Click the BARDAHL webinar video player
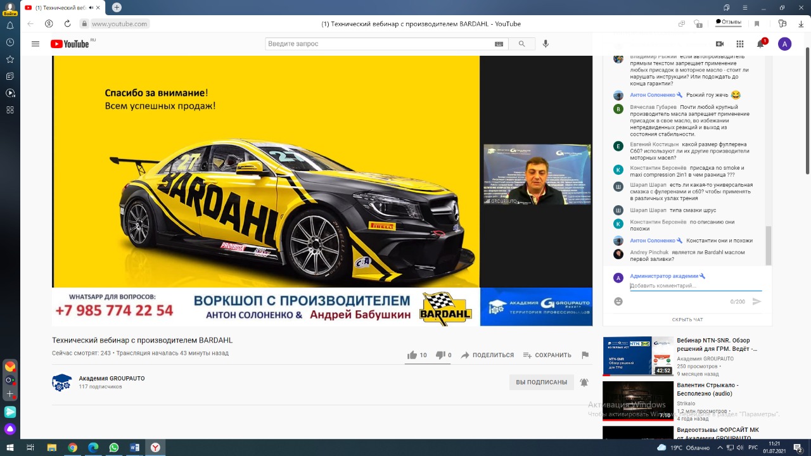Image resolution: width=811 pixels, height=456 pixels. pos(322,191)
